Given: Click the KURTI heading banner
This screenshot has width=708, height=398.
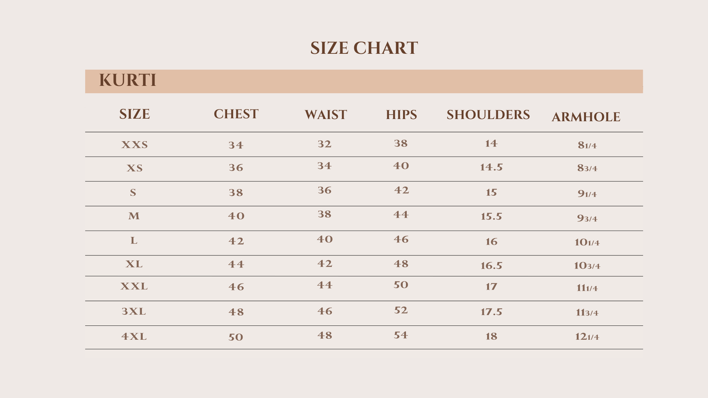Looking at the screenshot, I should (128, 80).
